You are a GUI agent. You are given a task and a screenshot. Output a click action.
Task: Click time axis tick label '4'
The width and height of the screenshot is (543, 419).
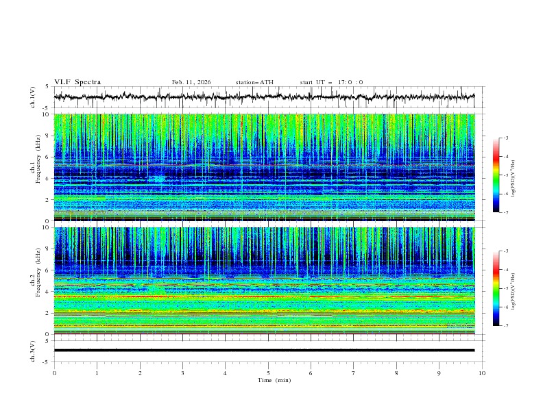pyautogui.click(x=225, y=373)
